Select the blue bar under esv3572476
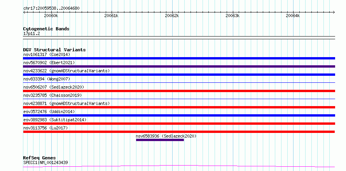The height and width of the screenshot is (171, 346). pos(179,115)
